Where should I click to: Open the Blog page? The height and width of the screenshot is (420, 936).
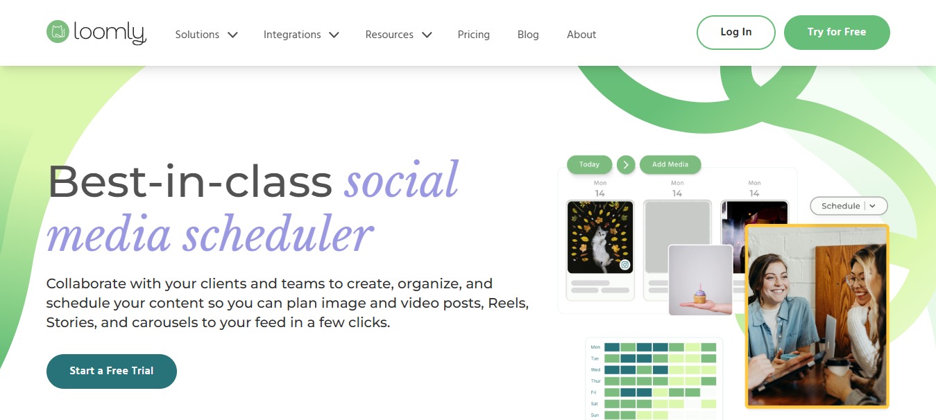pos(527,34)
